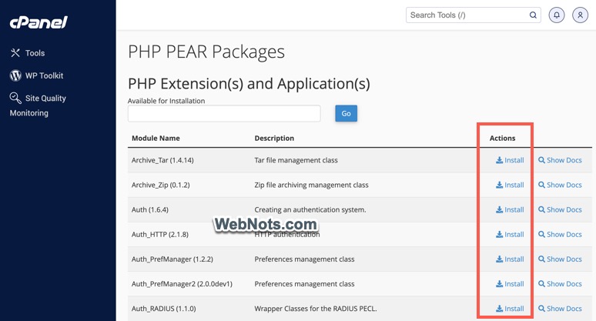Open the user account menu icon
The width and height of the screenshot is (596, 321).
tap(580, 15)
